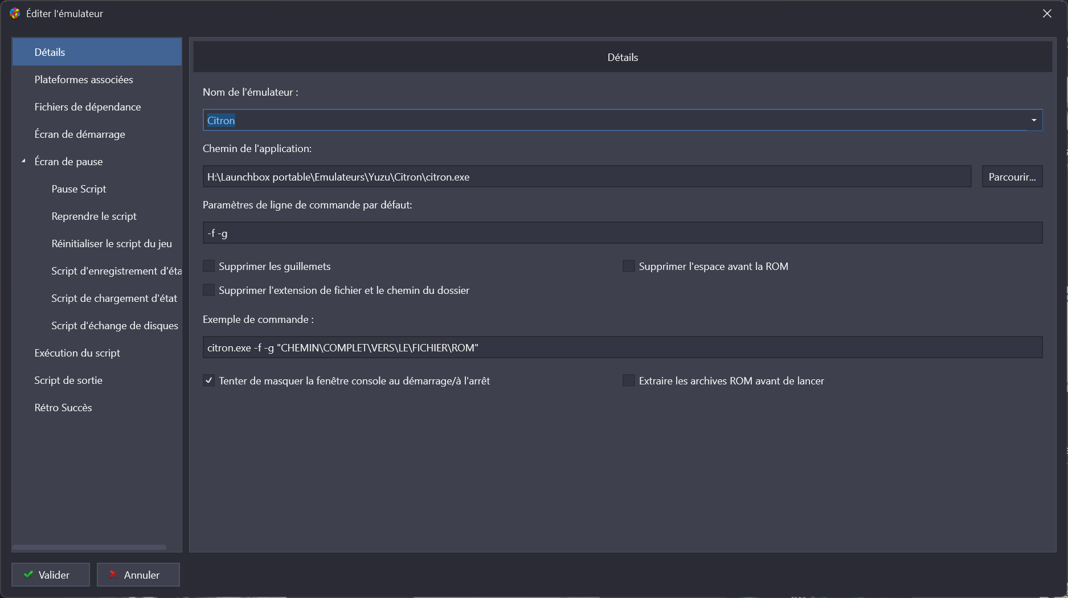
Task: Close the Éditer l'émulateur window
Action: point(1047,14)
